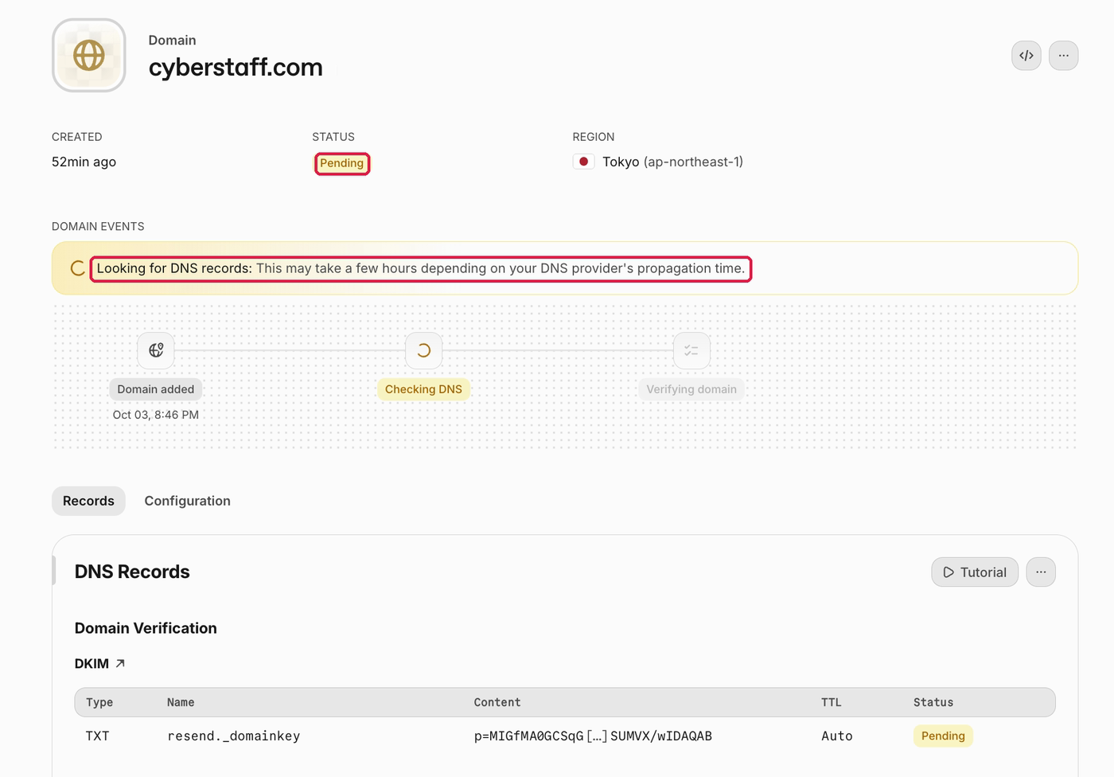This screenshot has width=1114, height=777.
Task: Click the Status column header in table
Action: pyautogui.click(x=933, y=702)
